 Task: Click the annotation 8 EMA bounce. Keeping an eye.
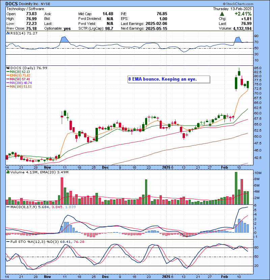(x=162, y=79)
